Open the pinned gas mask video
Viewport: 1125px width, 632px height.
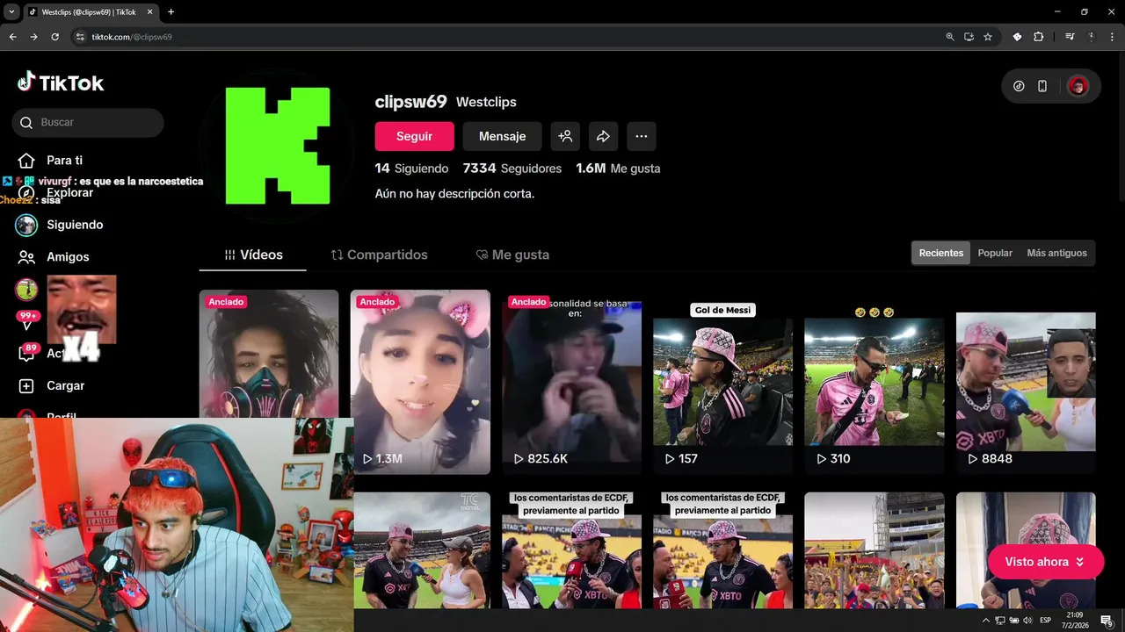click(x=269, y=354)
